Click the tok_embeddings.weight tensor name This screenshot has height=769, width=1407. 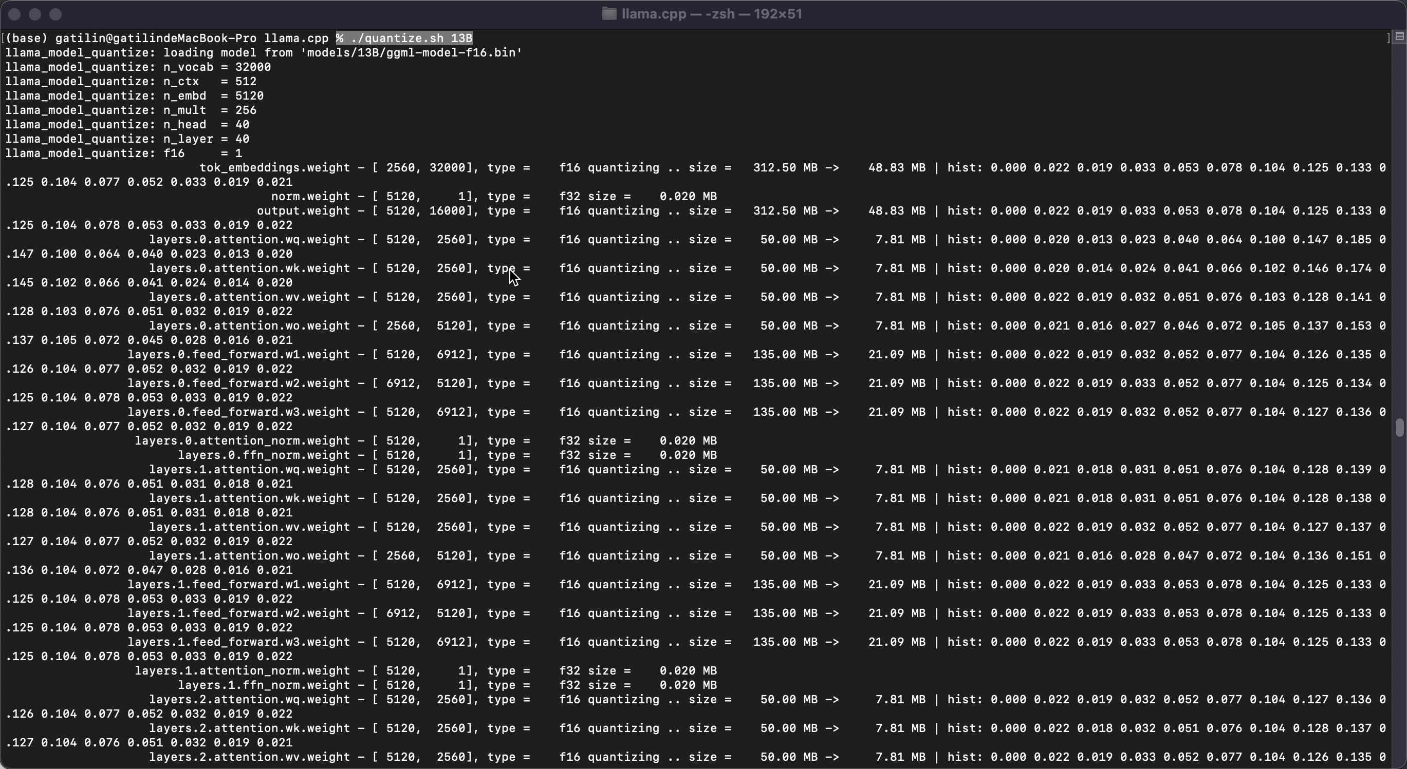tap(274, 167)
